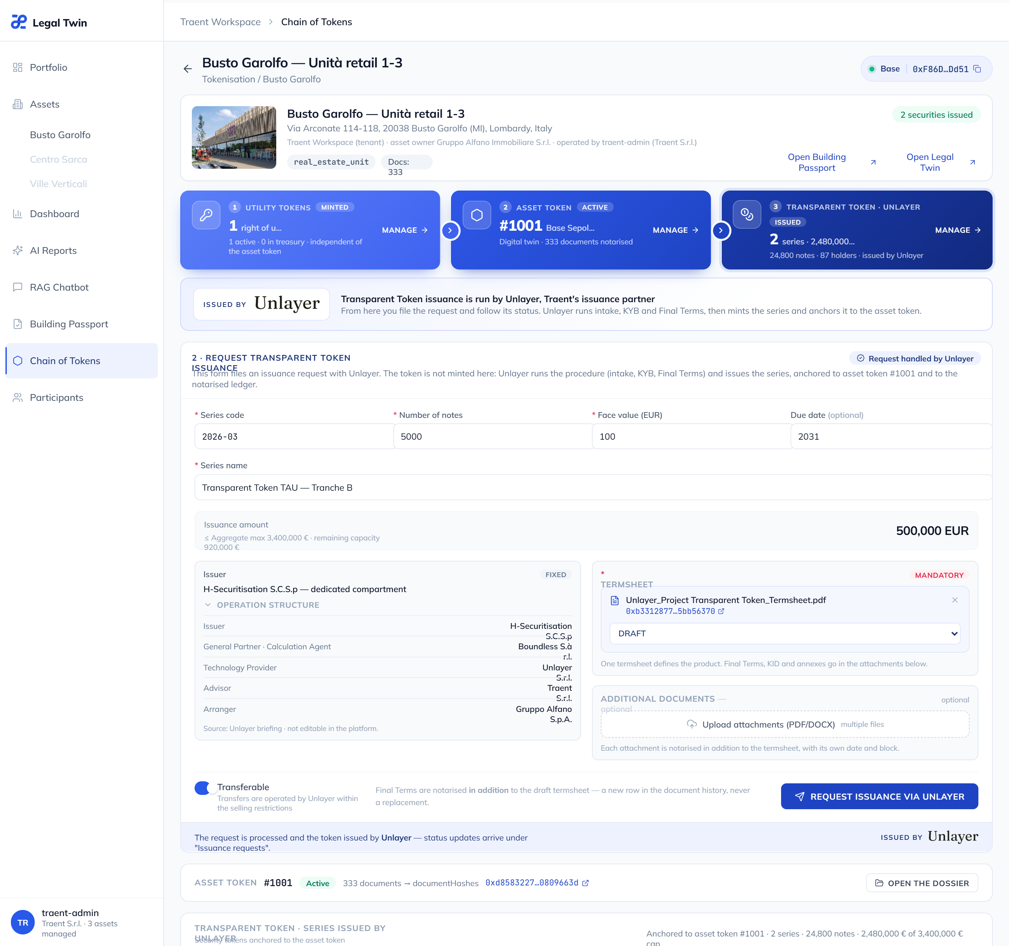Image resolution: width=1009 pixels, height=946 pixels.
Task: Click the 'Request handled by Unlayer' badge
Action: [x=914, y=359]
